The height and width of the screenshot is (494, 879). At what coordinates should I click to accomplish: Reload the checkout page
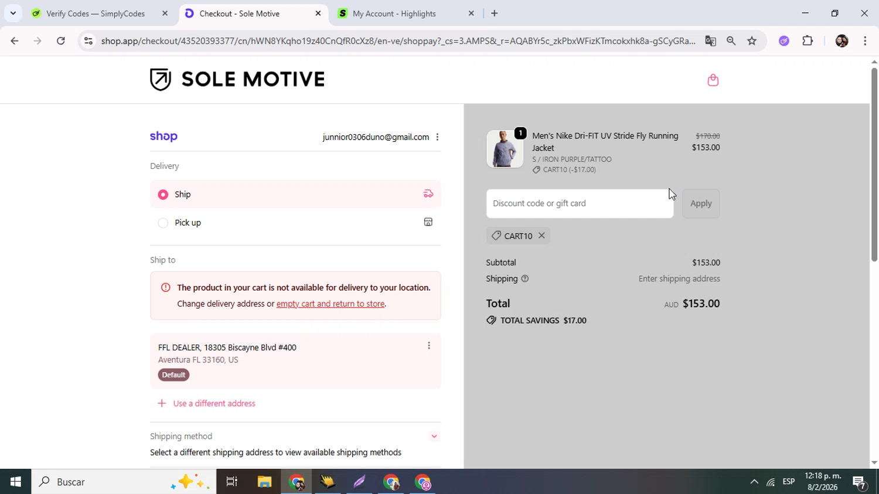click(61, 41)
